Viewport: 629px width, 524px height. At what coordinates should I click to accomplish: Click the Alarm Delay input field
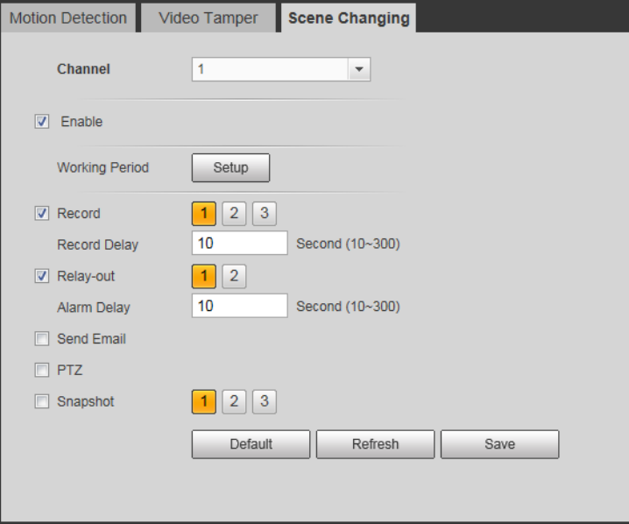point(239,306)
